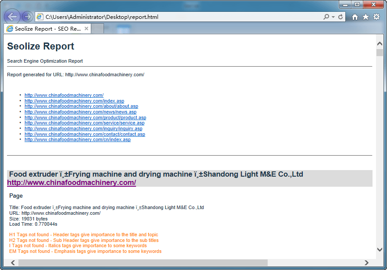Click the 'Size: 19031 bytes' line

pyautogui.click(x=29, y=219)
